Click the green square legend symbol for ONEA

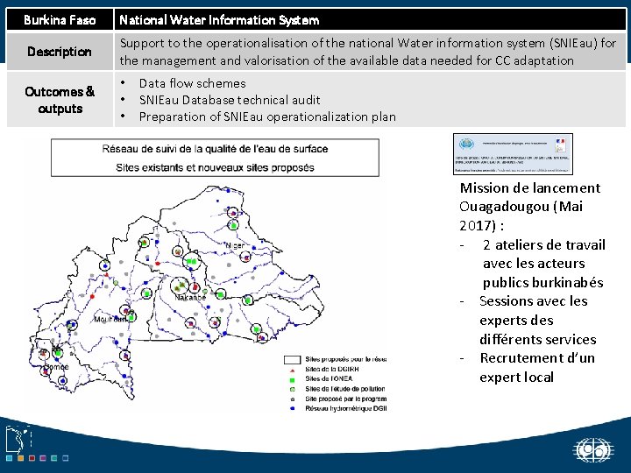(x=293, y=379)
